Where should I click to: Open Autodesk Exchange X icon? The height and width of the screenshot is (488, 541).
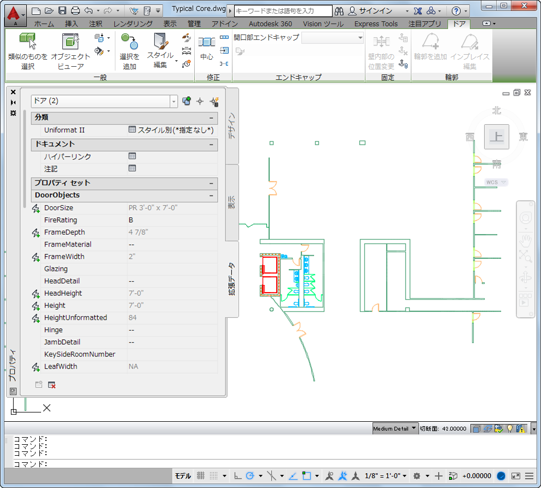tap(418, 11)
